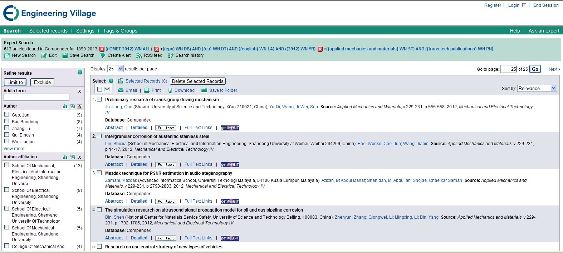The height and width of the screenshot is (253, 563).
Task: Select record 3 checkbox
Action: tap(99, 173)
